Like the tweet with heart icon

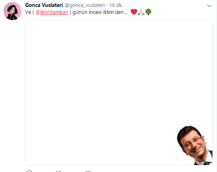coord(88,171)
